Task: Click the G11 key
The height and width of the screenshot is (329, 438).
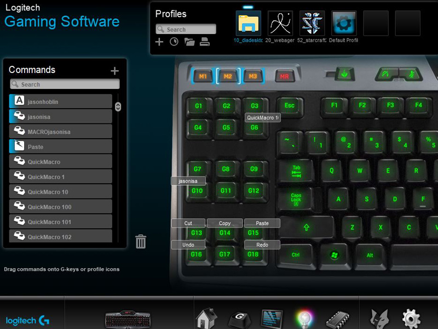Action: [226, 190]
